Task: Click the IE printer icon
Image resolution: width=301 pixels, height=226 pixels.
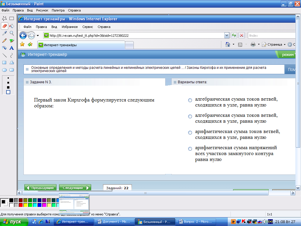Action: (x=253, y=44)
